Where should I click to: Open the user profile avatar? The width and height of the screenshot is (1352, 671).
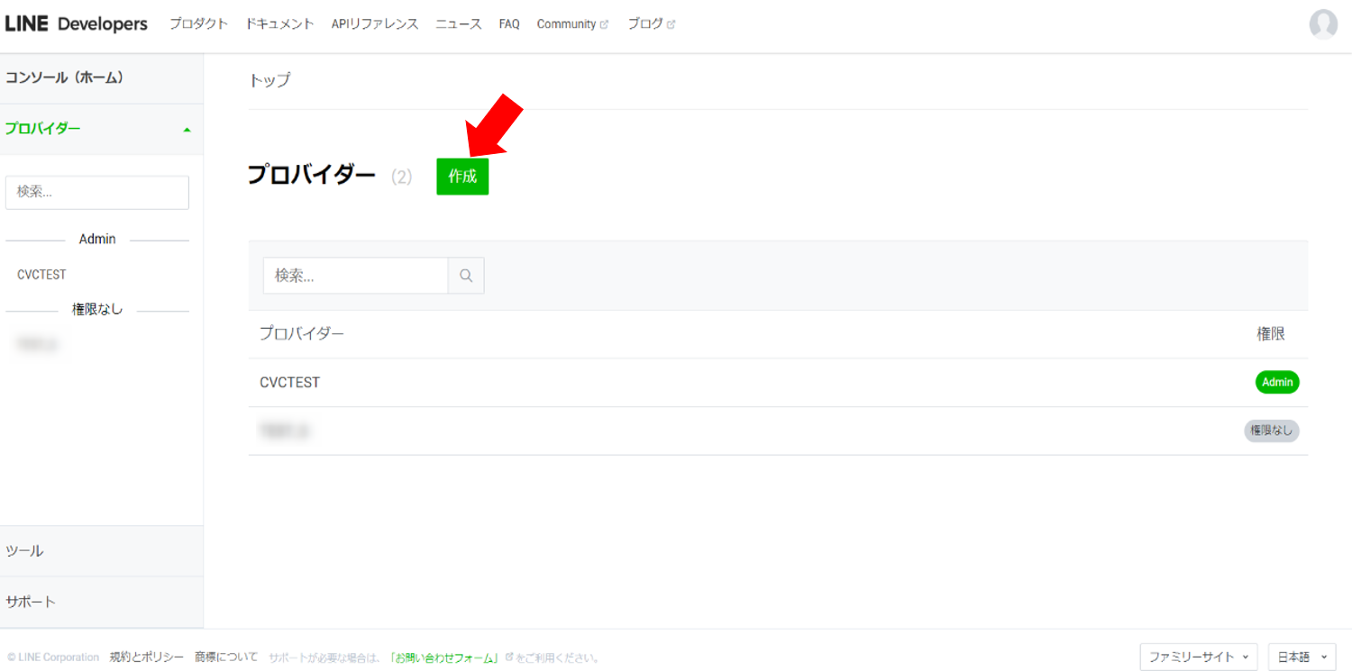(x=1323, y=24)
